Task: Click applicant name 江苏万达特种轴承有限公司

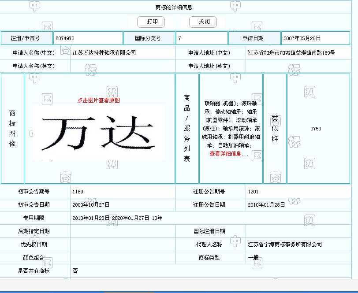Action: coord(104,53)
